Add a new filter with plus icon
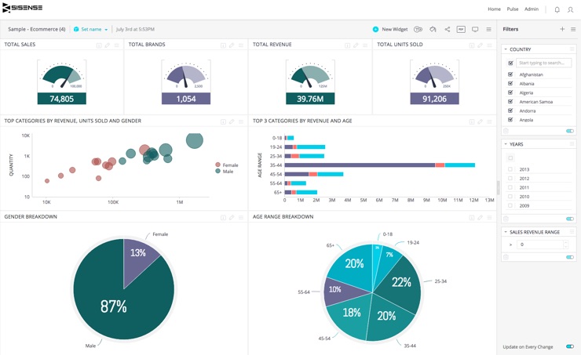The image size is (581, 355). [x=562, y=29]
